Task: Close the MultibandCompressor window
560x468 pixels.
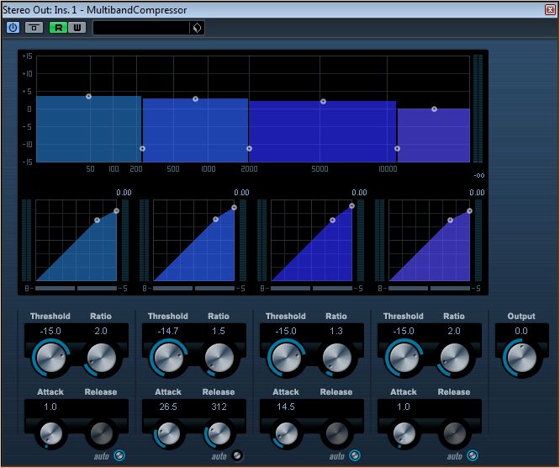Action: (x=550, y=9)
